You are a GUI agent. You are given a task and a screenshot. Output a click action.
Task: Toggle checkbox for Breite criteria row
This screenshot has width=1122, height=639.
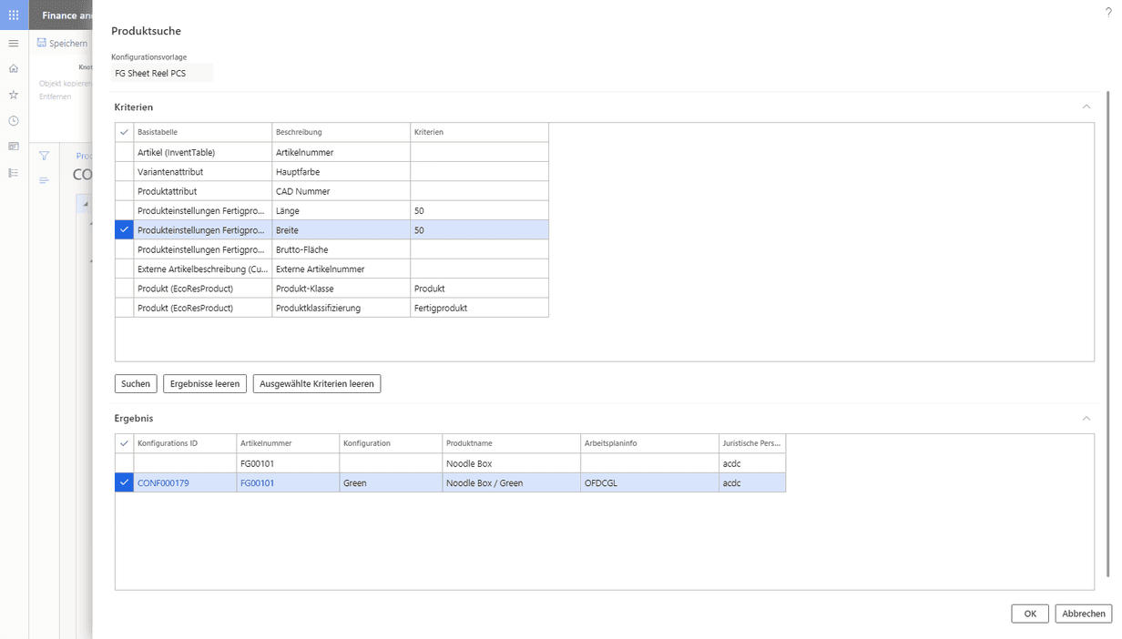(x=125, y=230)
